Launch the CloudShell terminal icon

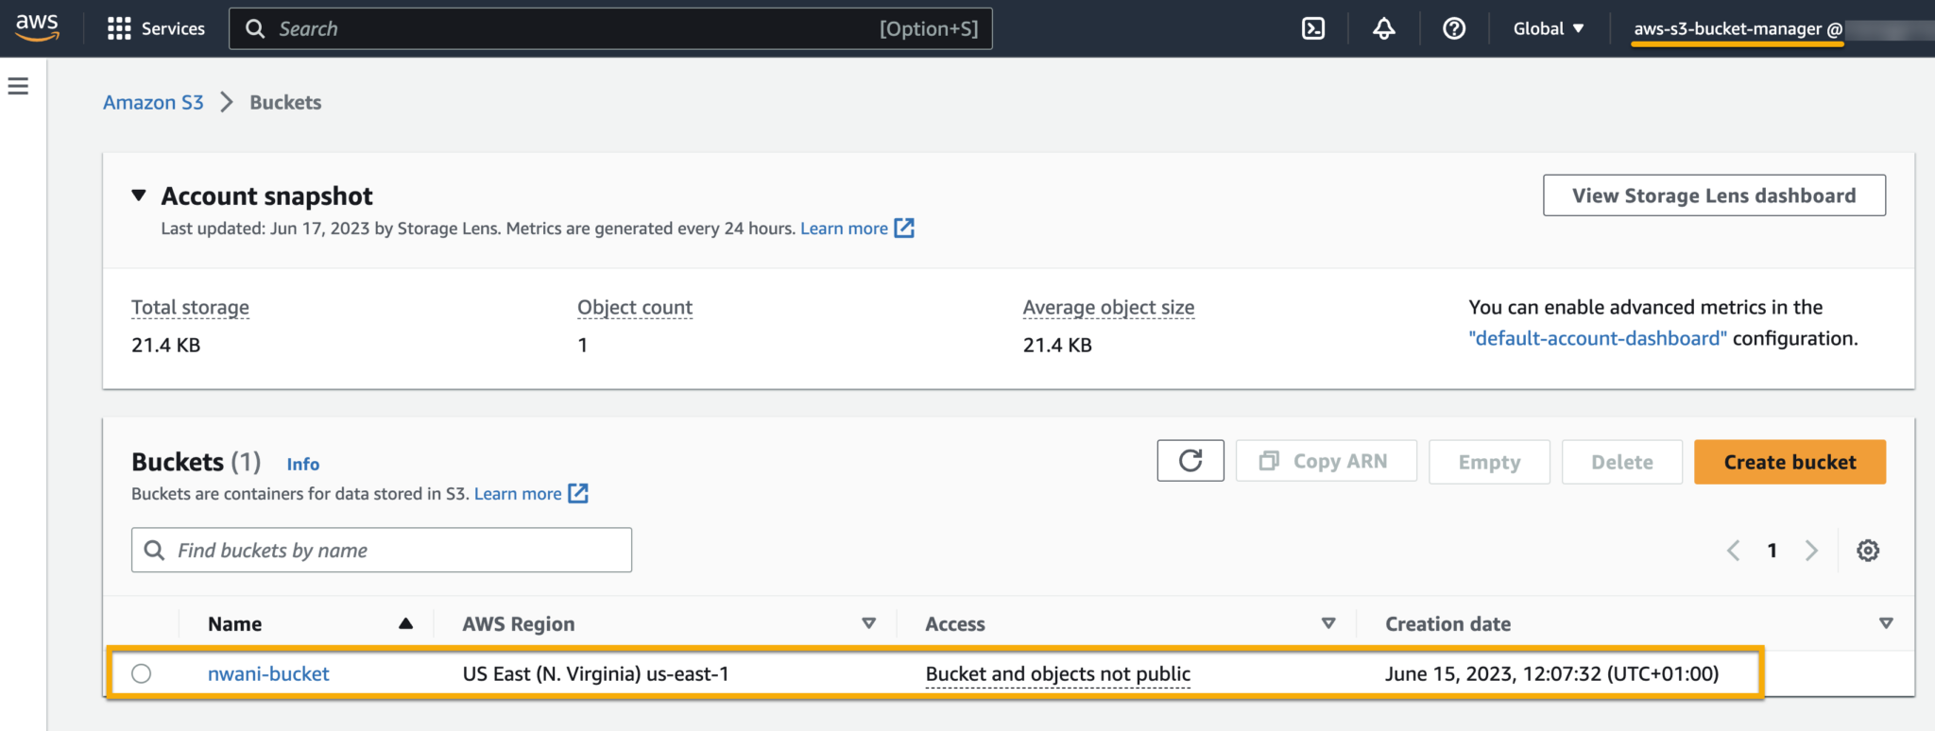pos(1313,28)
